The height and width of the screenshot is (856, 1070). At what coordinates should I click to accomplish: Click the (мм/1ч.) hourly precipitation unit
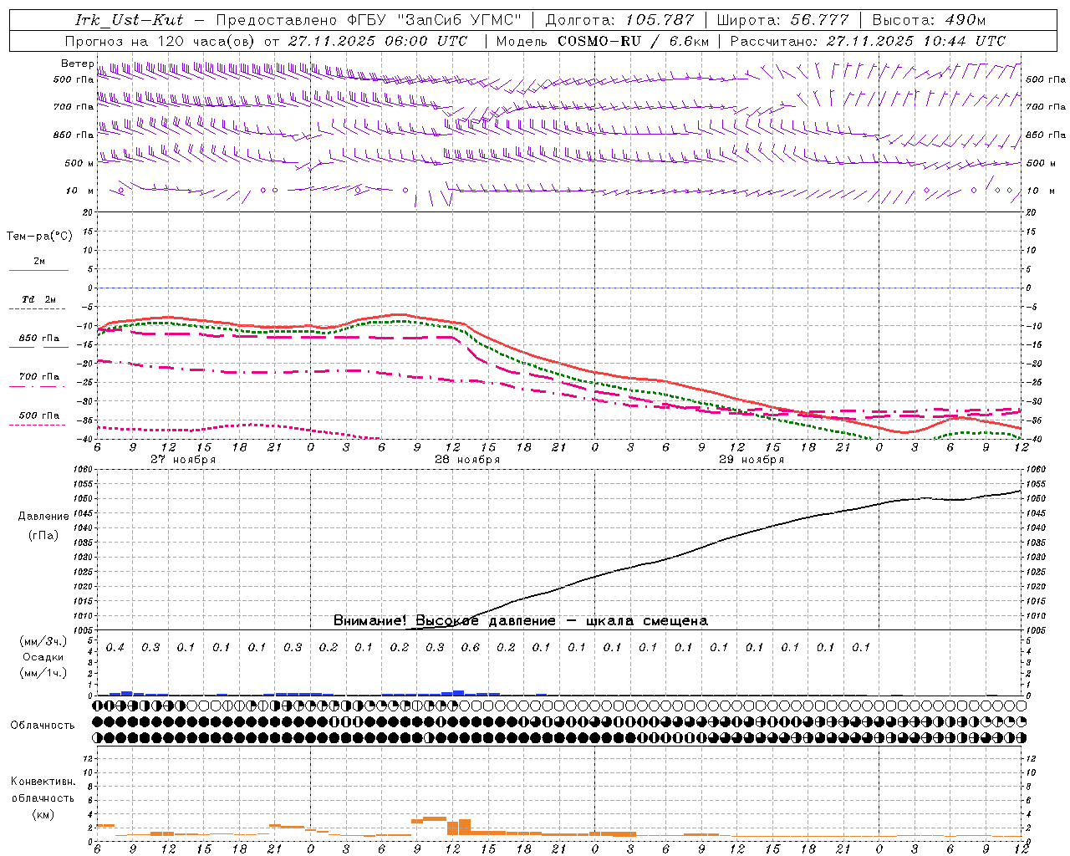(42, 673)
